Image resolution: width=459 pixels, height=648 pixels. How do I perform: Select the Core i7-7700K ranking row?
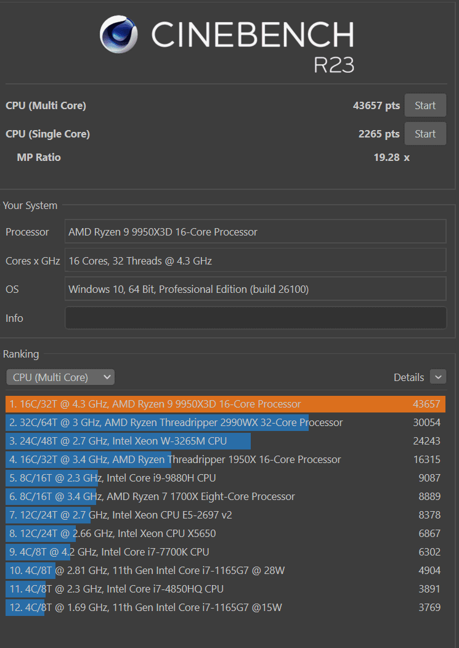point(225,552)
